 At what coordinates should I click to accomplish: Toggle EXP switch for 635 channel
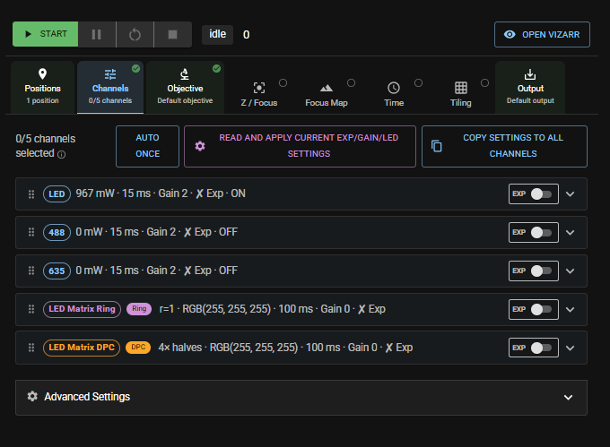pos(541,271)
